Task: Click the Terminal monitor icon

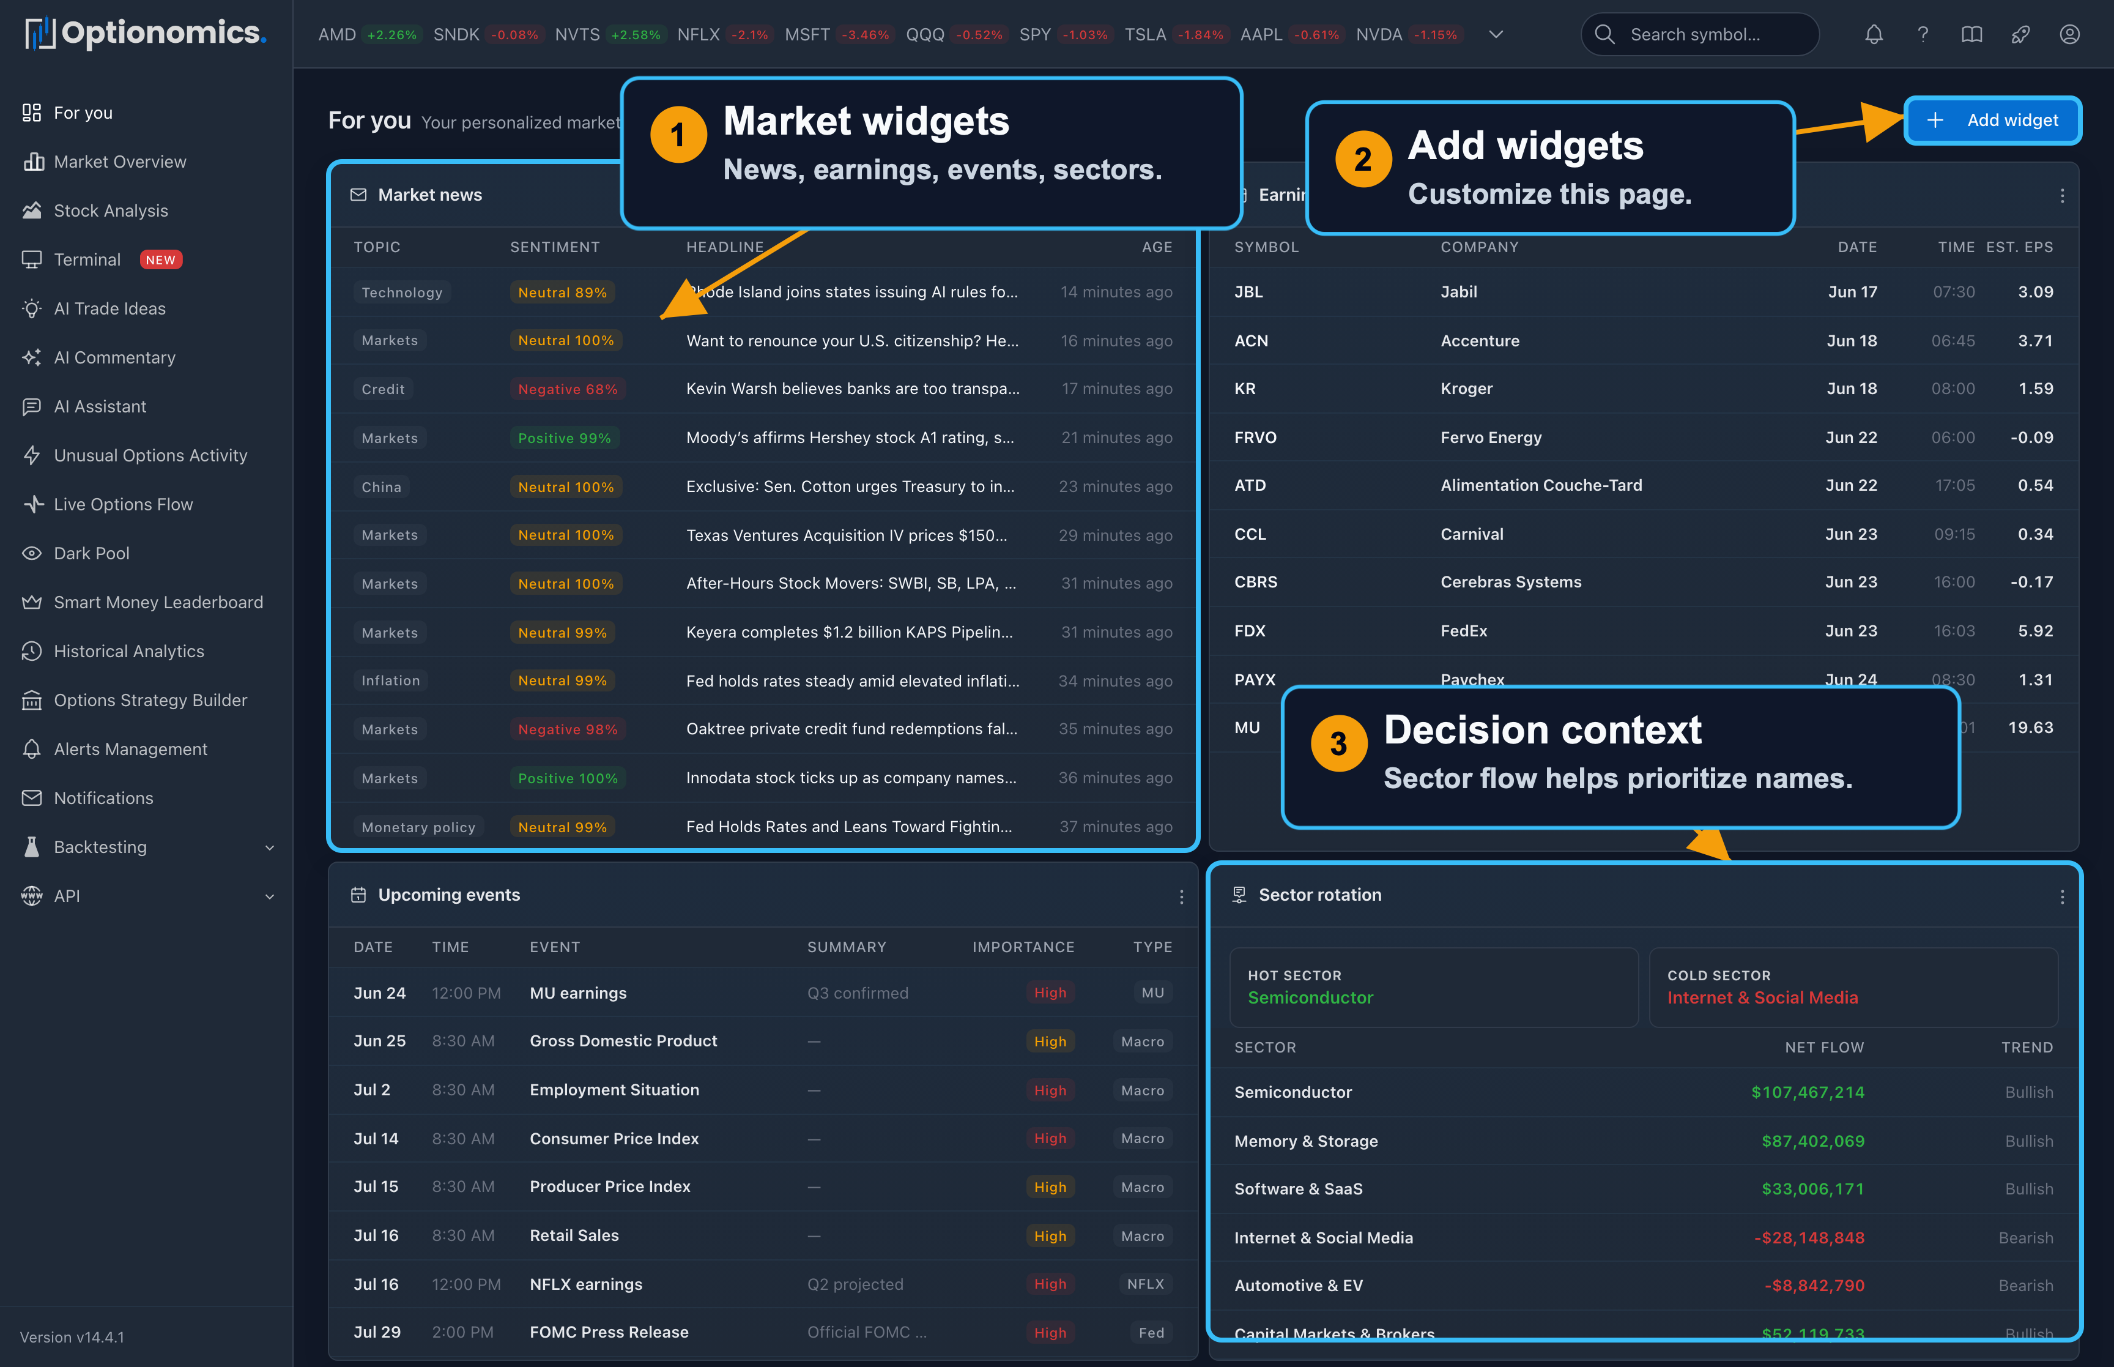Action: point(32,259)
